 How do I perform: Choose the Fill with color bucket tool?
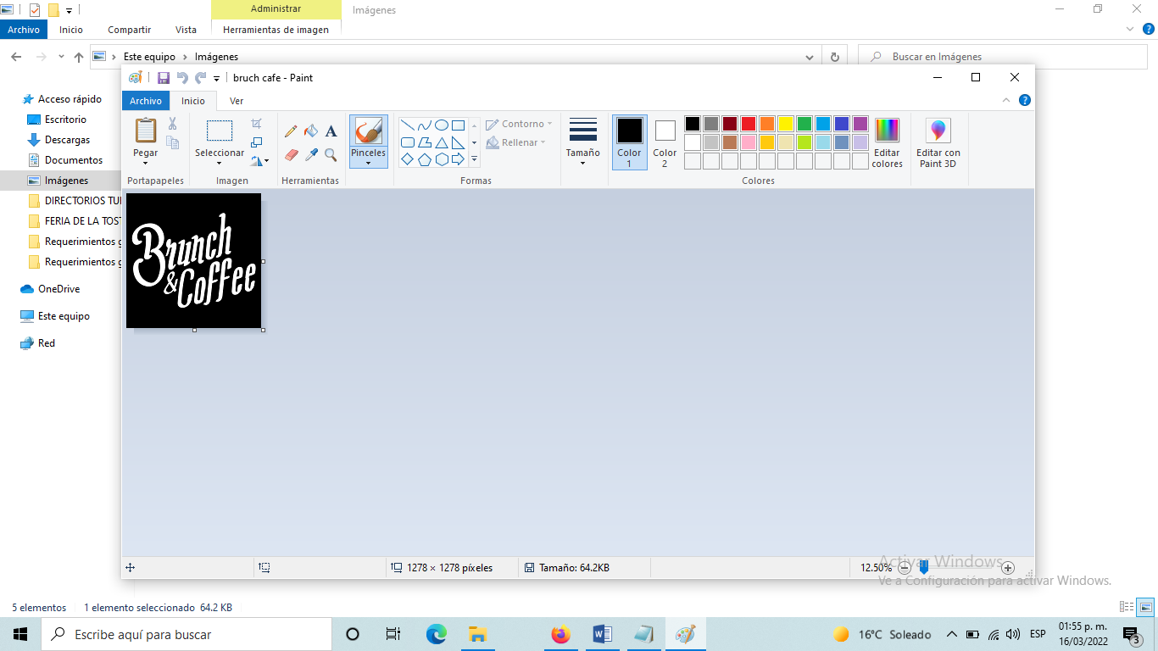(311, 131)
